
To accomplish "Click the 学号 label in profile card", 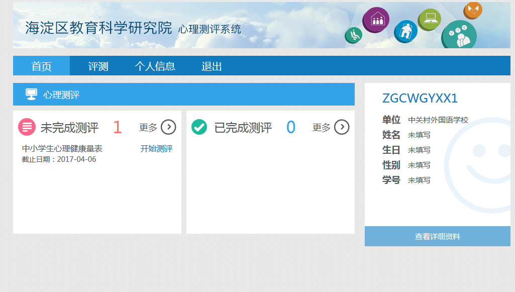I will click(x=391, y=180).
